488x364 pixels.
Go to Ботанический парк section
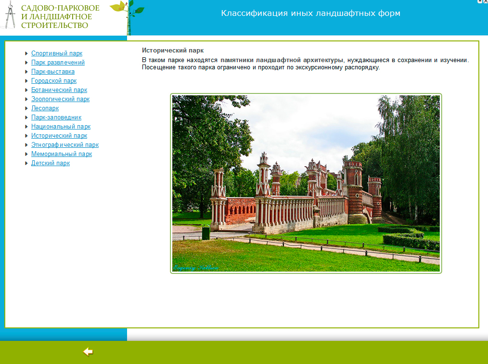pos(59,90)
